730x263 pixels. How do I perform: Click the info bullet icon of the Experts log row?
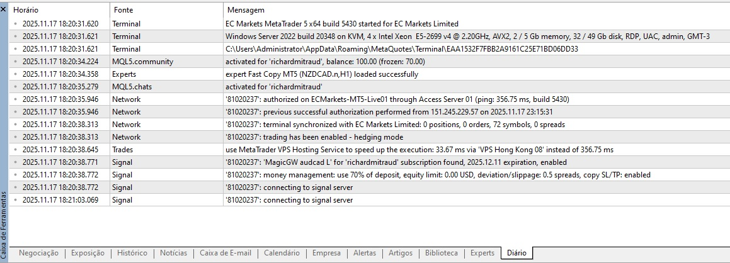point(15,74)
